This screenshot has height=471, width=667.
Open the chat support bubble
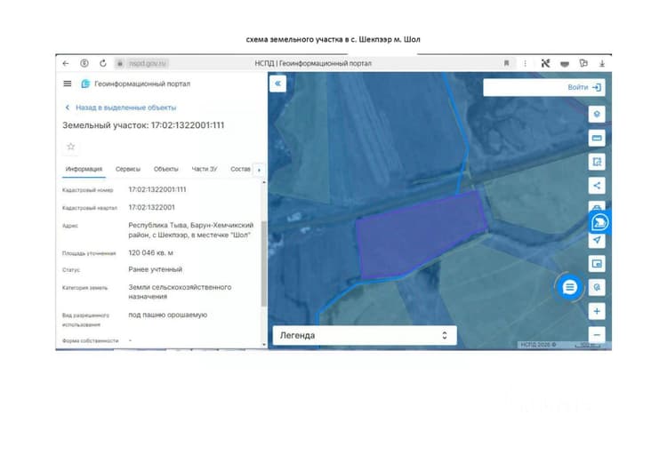(x=569, y=287)
